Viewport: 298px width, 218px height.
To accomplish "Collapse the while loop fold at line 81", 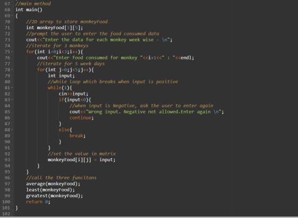I will click(12, 88).
